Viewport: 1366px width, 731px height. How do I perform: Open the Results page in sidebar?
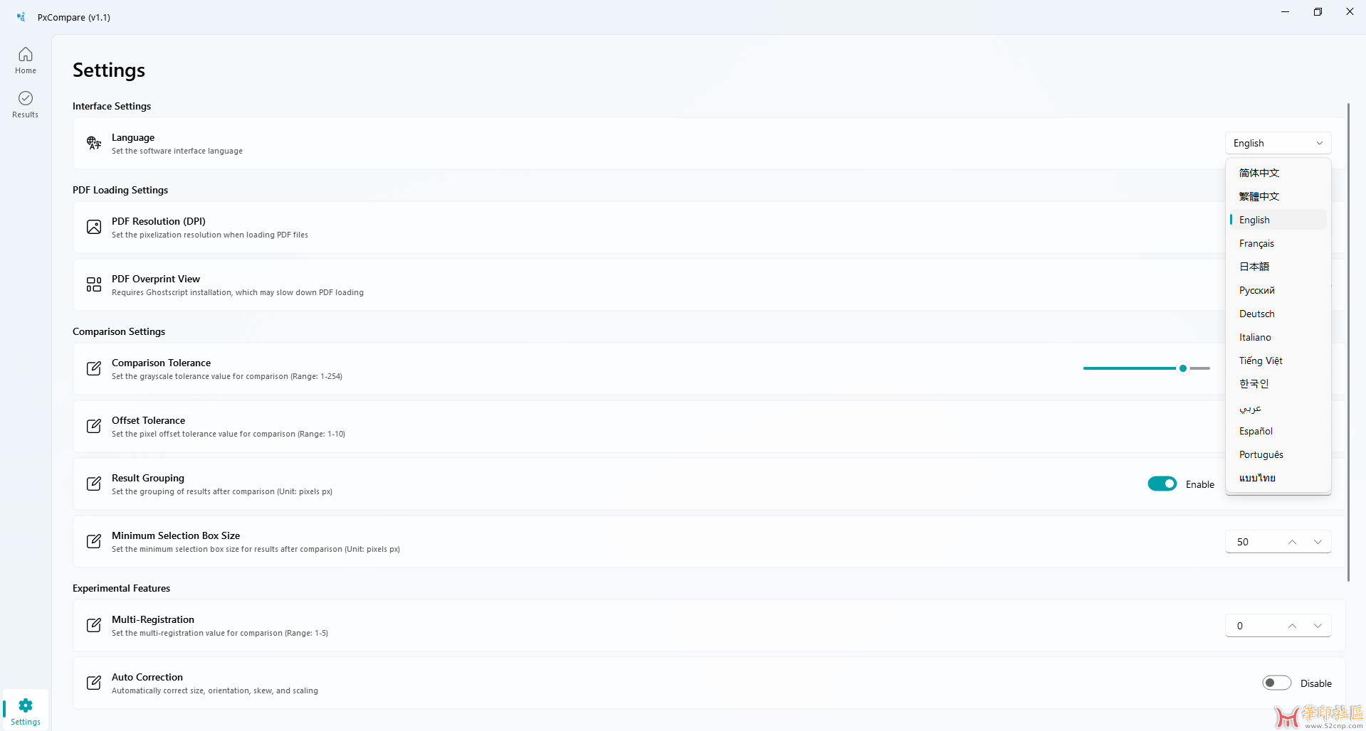pos(26,104)
